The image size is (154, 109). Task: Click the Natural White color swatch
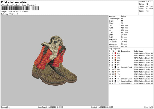click(x=115, y=83)
